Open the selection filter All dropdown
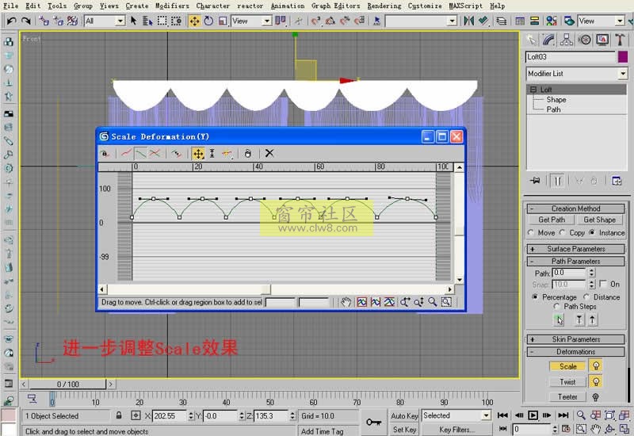This screenshot has height=436, width=634. [120, 21]
